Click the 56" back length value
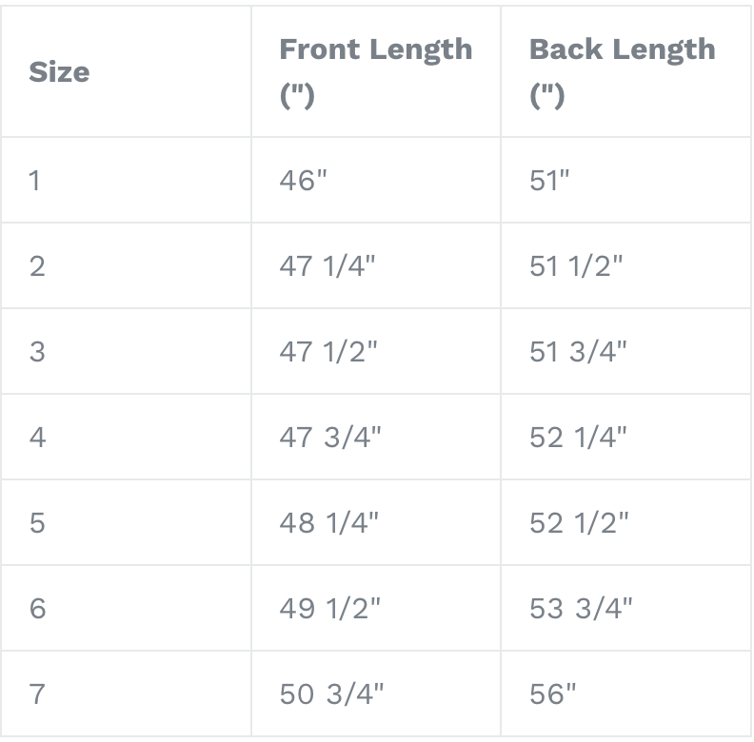The width and height of the screenshot is (754, 742). point(553,693)
